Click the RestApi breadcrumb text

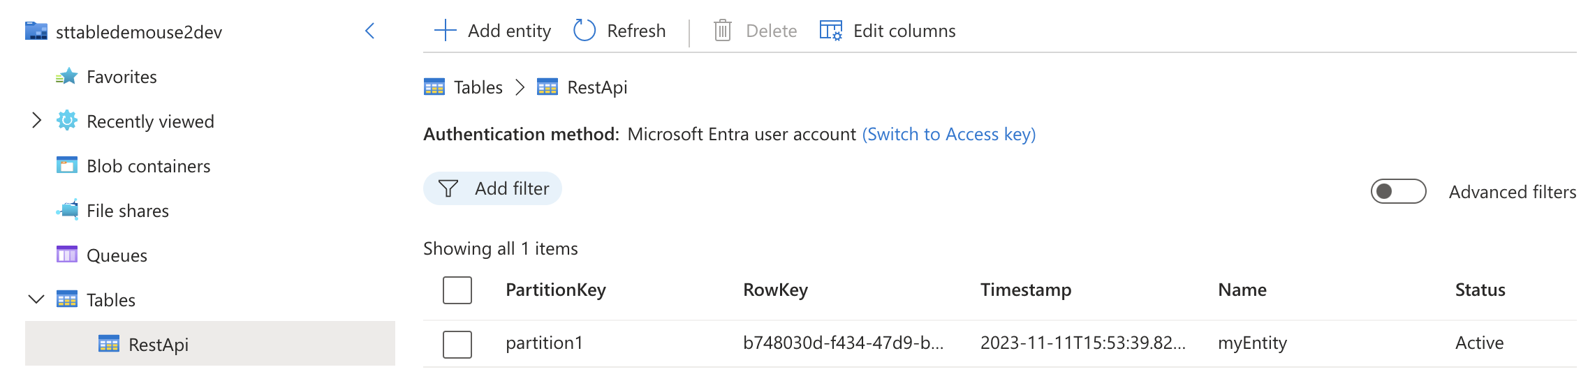pyautogui.click(x=597, y=87)
